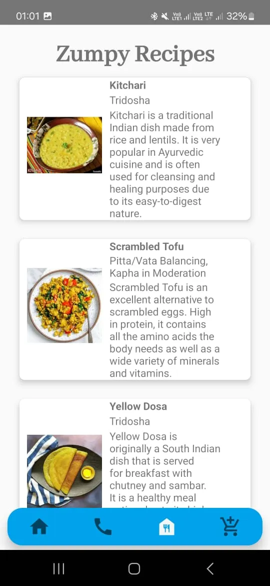The height and width of the screenshot is (586, 270).
Task: Select the Yellow Dosa recipe title
Action: click(x=138, y=406)
